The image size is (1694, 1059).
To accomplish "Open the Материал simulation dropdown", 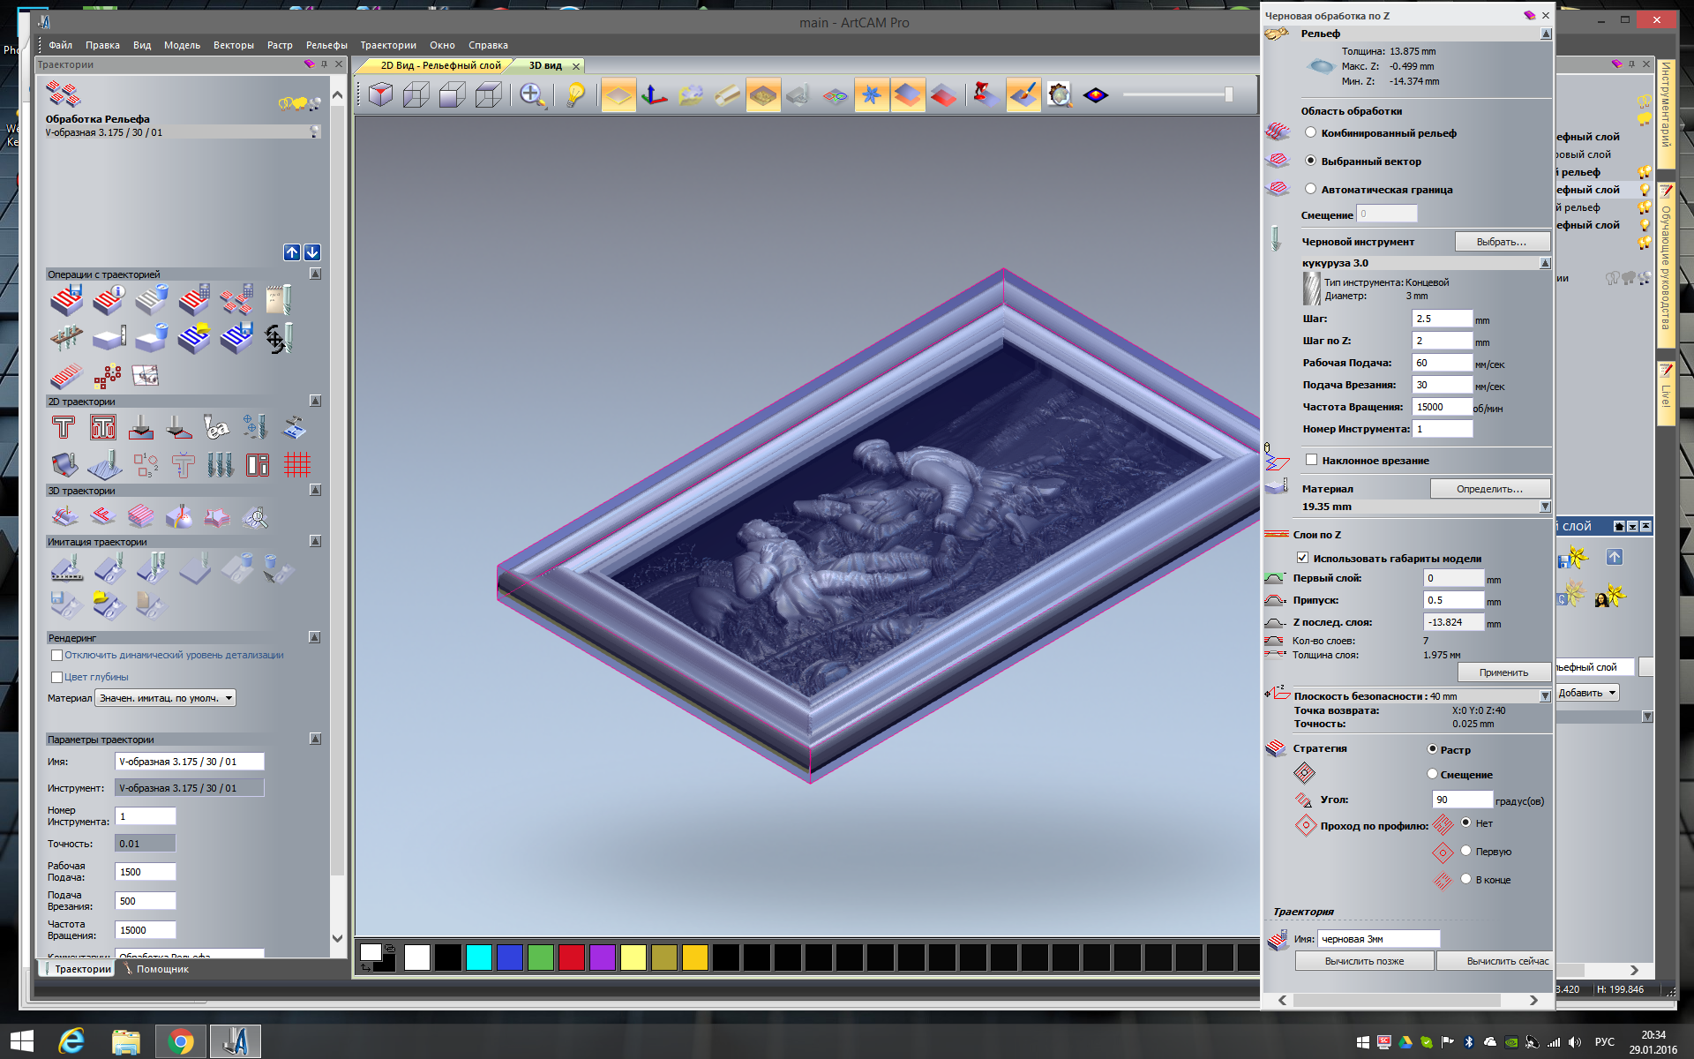I will 165,698.
